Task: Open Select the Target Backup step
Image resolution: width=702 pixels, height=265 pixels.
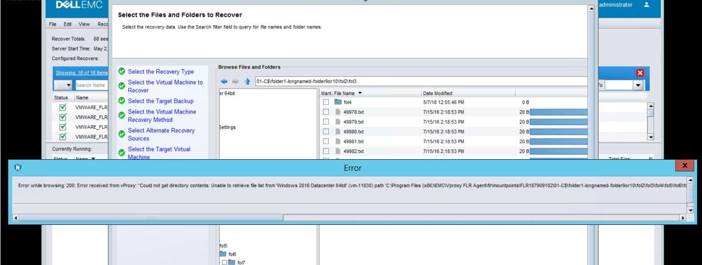Action: click(x=161, y=101)
